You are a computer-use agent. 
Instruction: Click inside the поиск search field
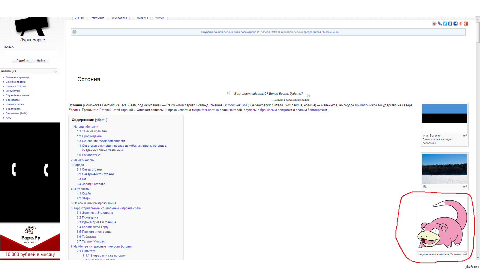point(30,53)
